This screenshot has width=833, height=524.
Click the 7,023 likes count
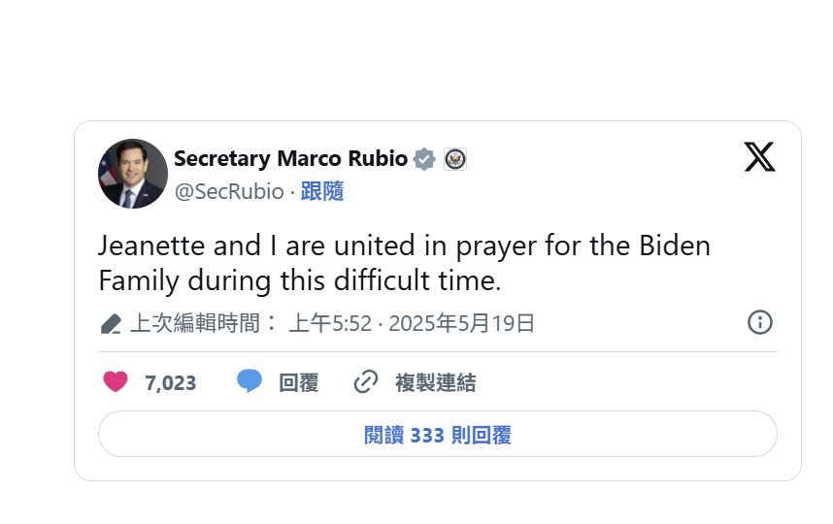[x=170, y=383]
